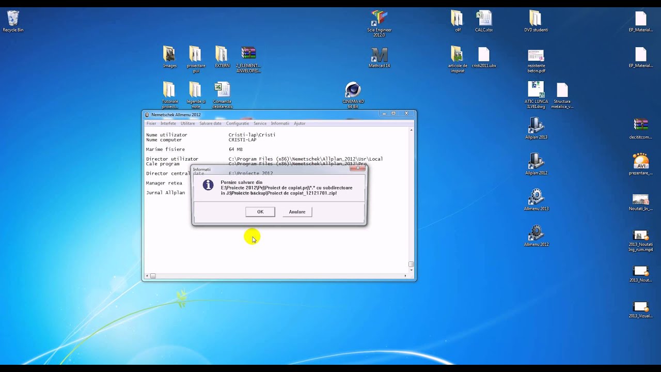The image size is (661, 372).
Task: Click the blue information icon in dialog
Action: click(x=208, y=185)
